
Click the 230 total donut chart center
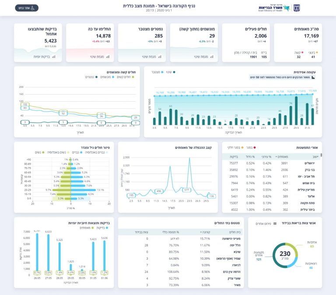(x=285, y=255)
